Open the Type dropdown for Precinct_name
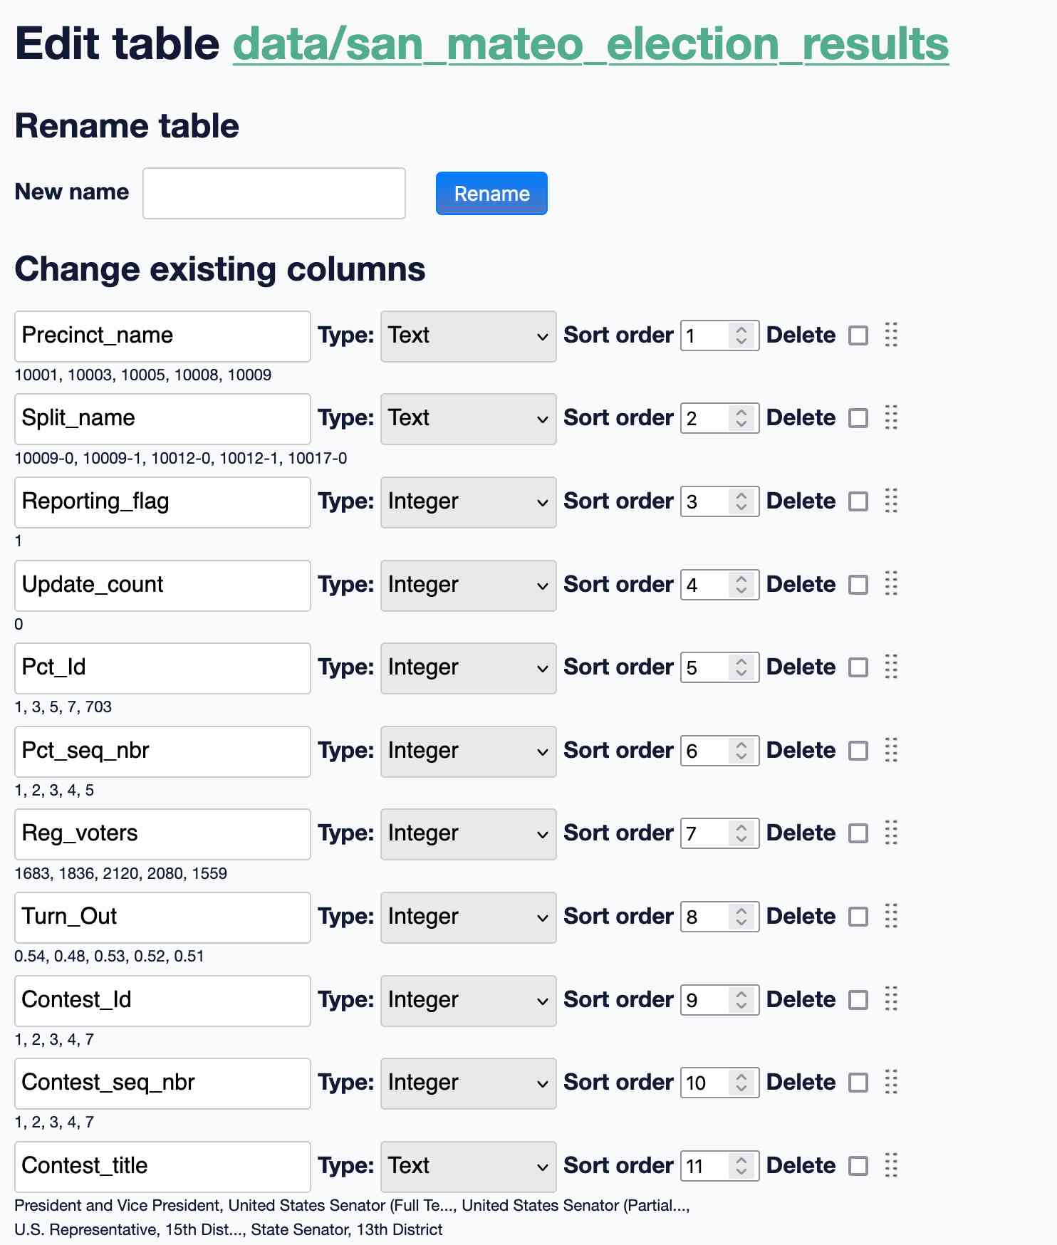 pos(468,336)
